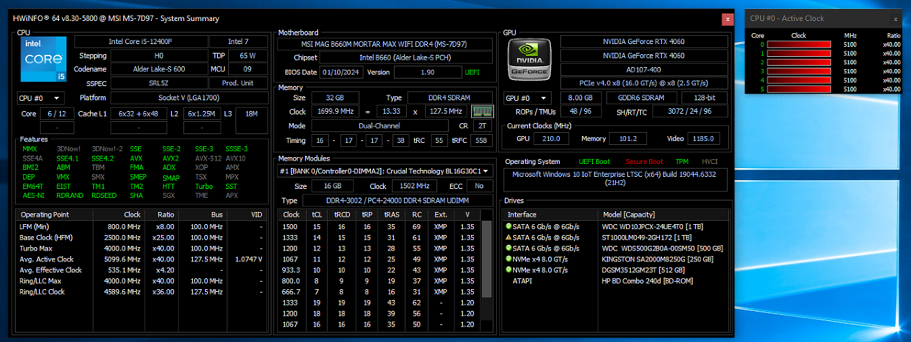911x342 pixels.
Task: Click the Intel B660 chipset field
Action: coord(405,58)
